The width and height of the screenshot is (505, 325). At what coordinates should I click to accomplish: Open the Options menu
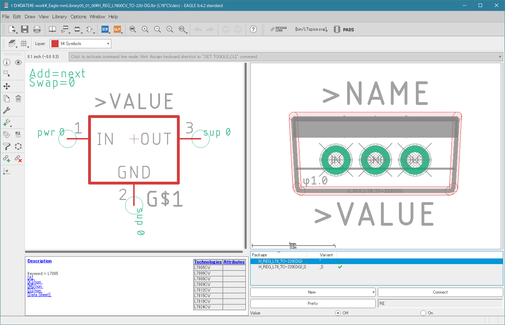click(78, 17)
